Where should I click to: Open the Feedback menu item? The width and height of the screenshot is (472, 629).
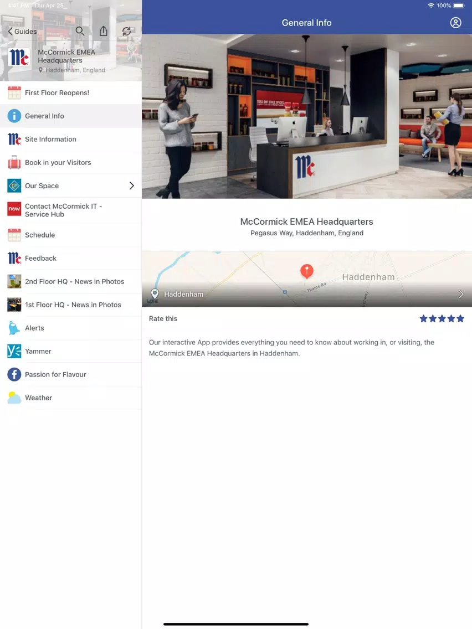pyautogui.click(x=71, y=259)
